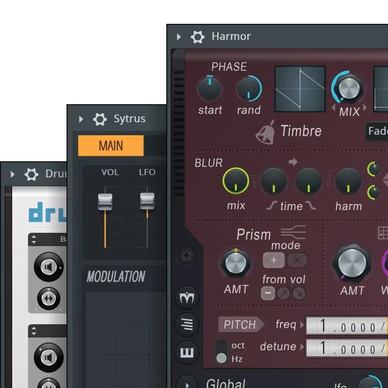This screenshot has width=388, height=388.
Task: Click the Blur attack time knob
Action: (x=274, y=181)
